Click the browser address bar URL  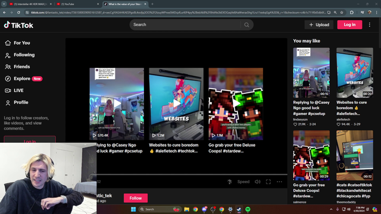pyautogui.click(x=178, y=12)
